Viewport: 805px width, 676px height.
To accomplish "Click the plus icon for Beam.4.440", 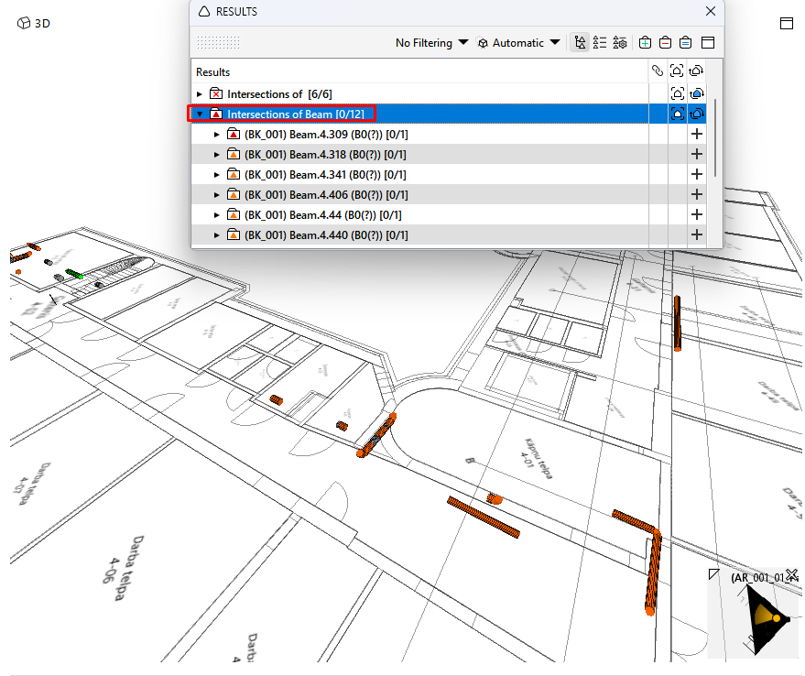I will (x=697, y=234).
